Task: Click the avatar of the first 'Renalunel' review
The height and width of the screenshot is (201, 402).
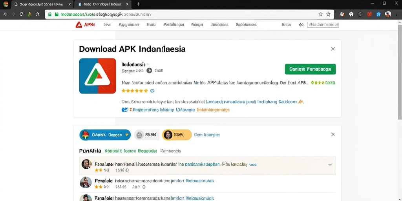Action: [x=86, y=164]
